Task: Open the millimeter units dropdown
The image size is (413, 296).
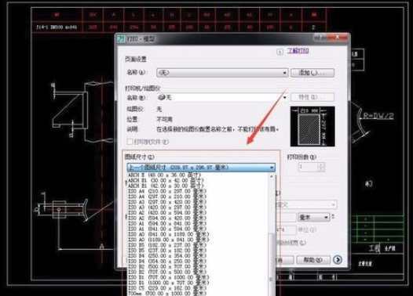Action: pyautogui.click(x=314, y=217)
